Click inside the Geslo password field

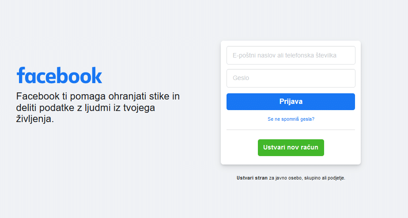(x=291, y=78)
